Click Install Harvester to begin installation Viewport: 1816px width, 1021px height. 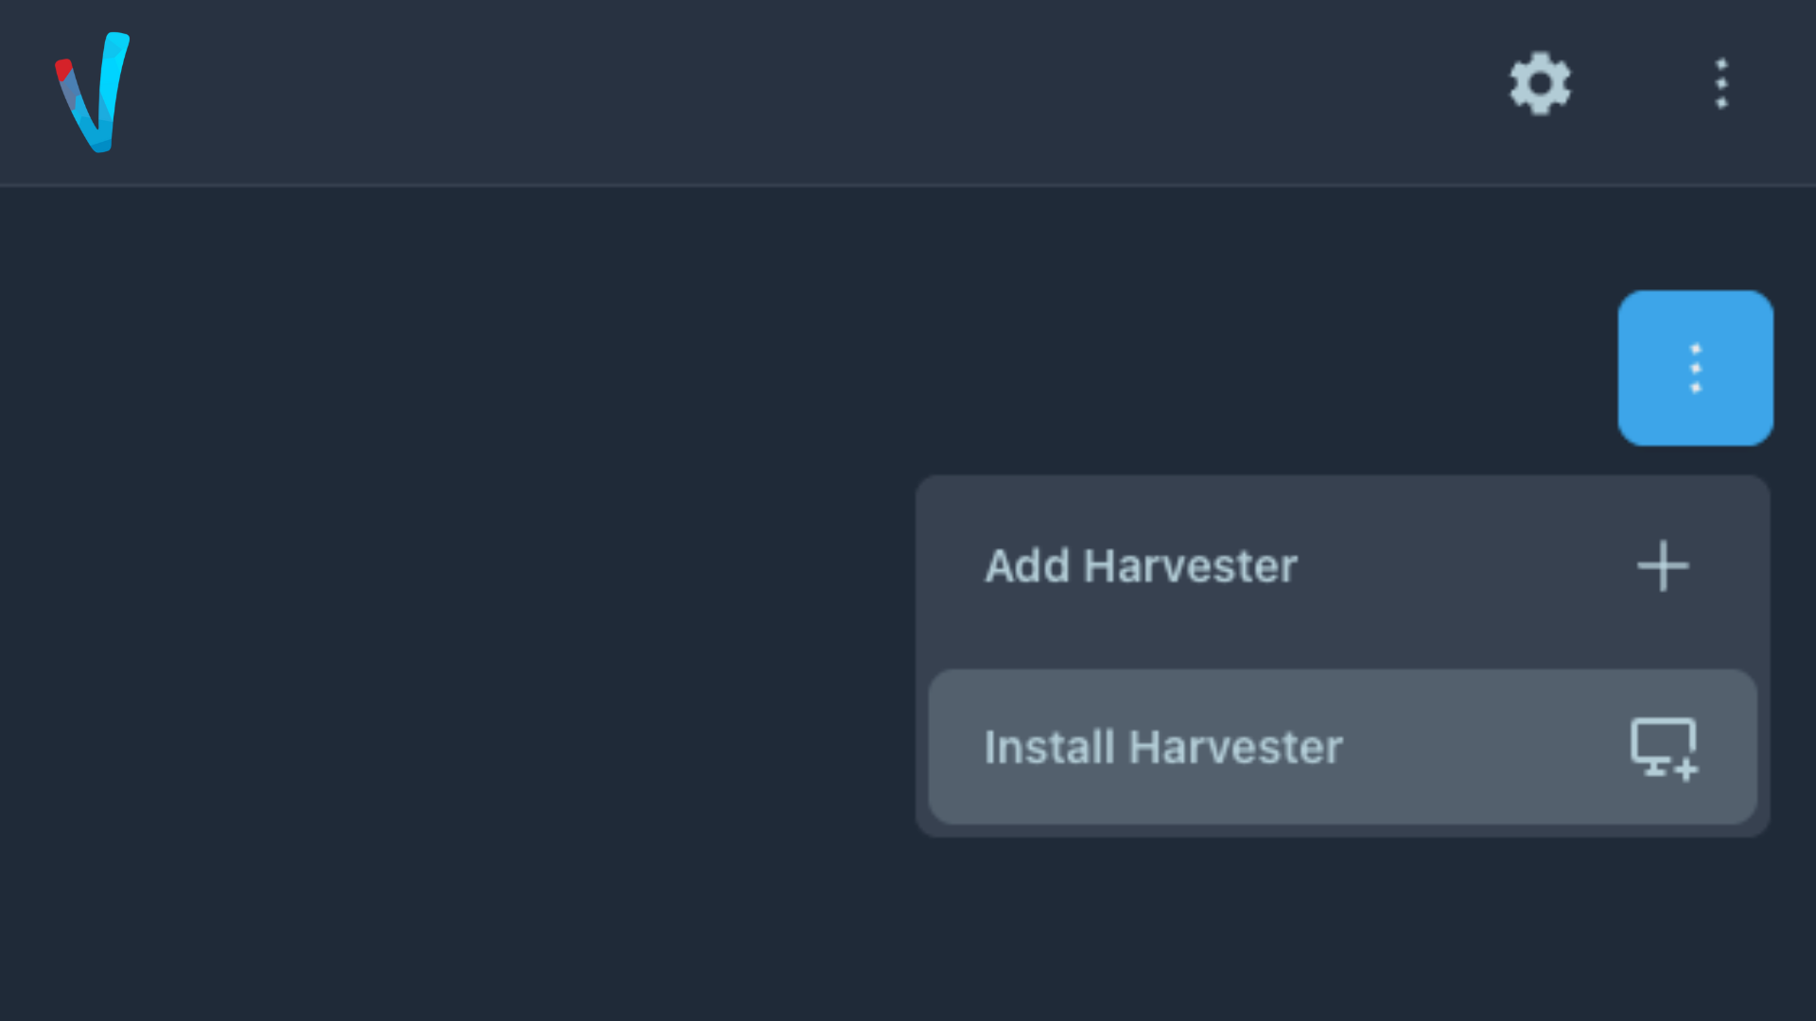pyautogui.click(x=1163, y=748)
